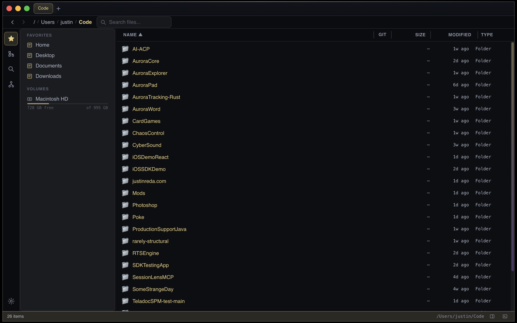The image size is (517, 323).
Task: Click the file list vertical scrollbar
Action: pos(512,157)
